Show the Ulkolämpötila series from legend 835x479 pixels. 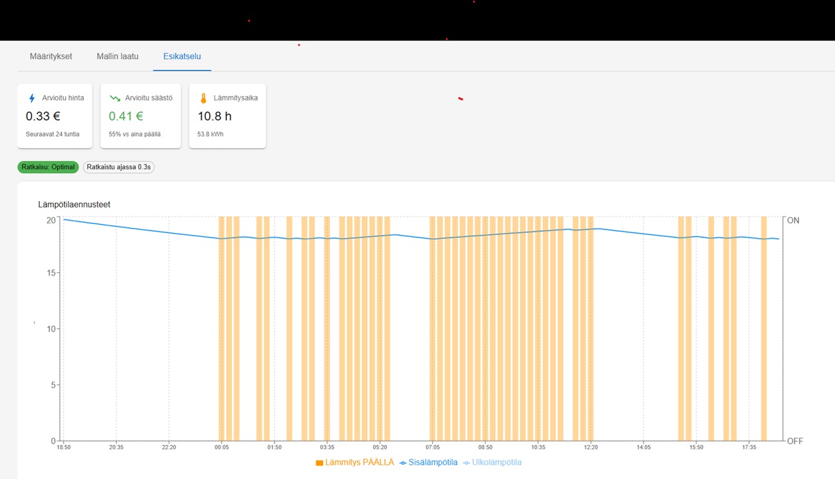492,462
